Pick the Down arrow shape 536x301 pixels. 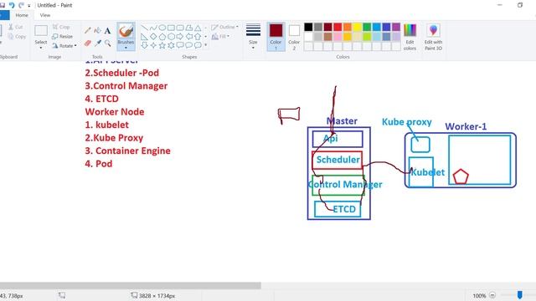[145, 45]
